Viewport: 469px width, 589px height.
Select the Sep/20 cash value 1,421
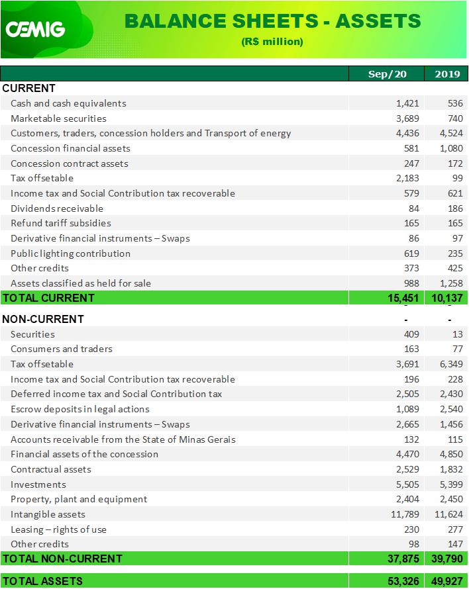[x=407, y=103]
